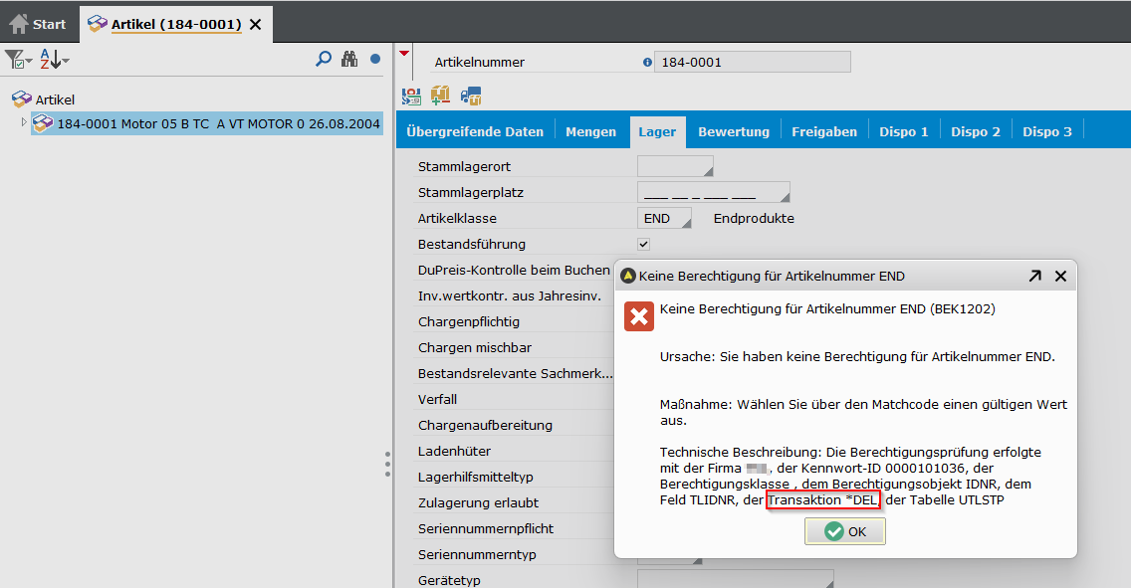Click the info icon beside Artikelnummer
Viewport: 1131px width, 588px height.
(647, 63)
